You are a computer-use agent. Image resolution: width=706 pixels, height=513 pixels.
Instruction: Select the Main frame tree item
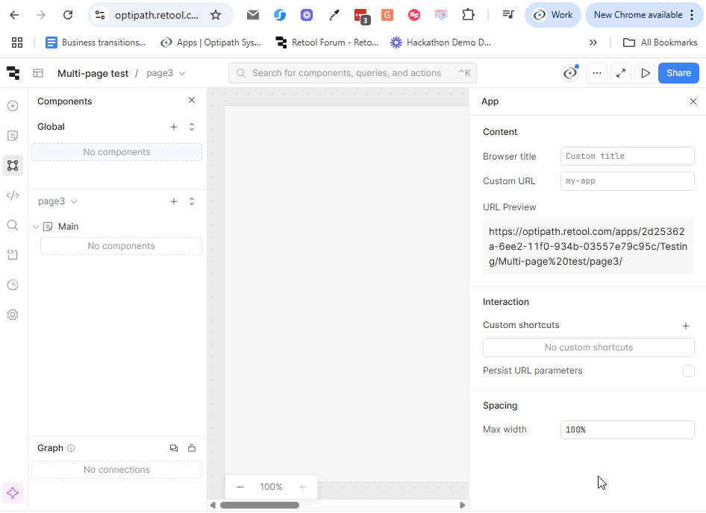(69, 227)
